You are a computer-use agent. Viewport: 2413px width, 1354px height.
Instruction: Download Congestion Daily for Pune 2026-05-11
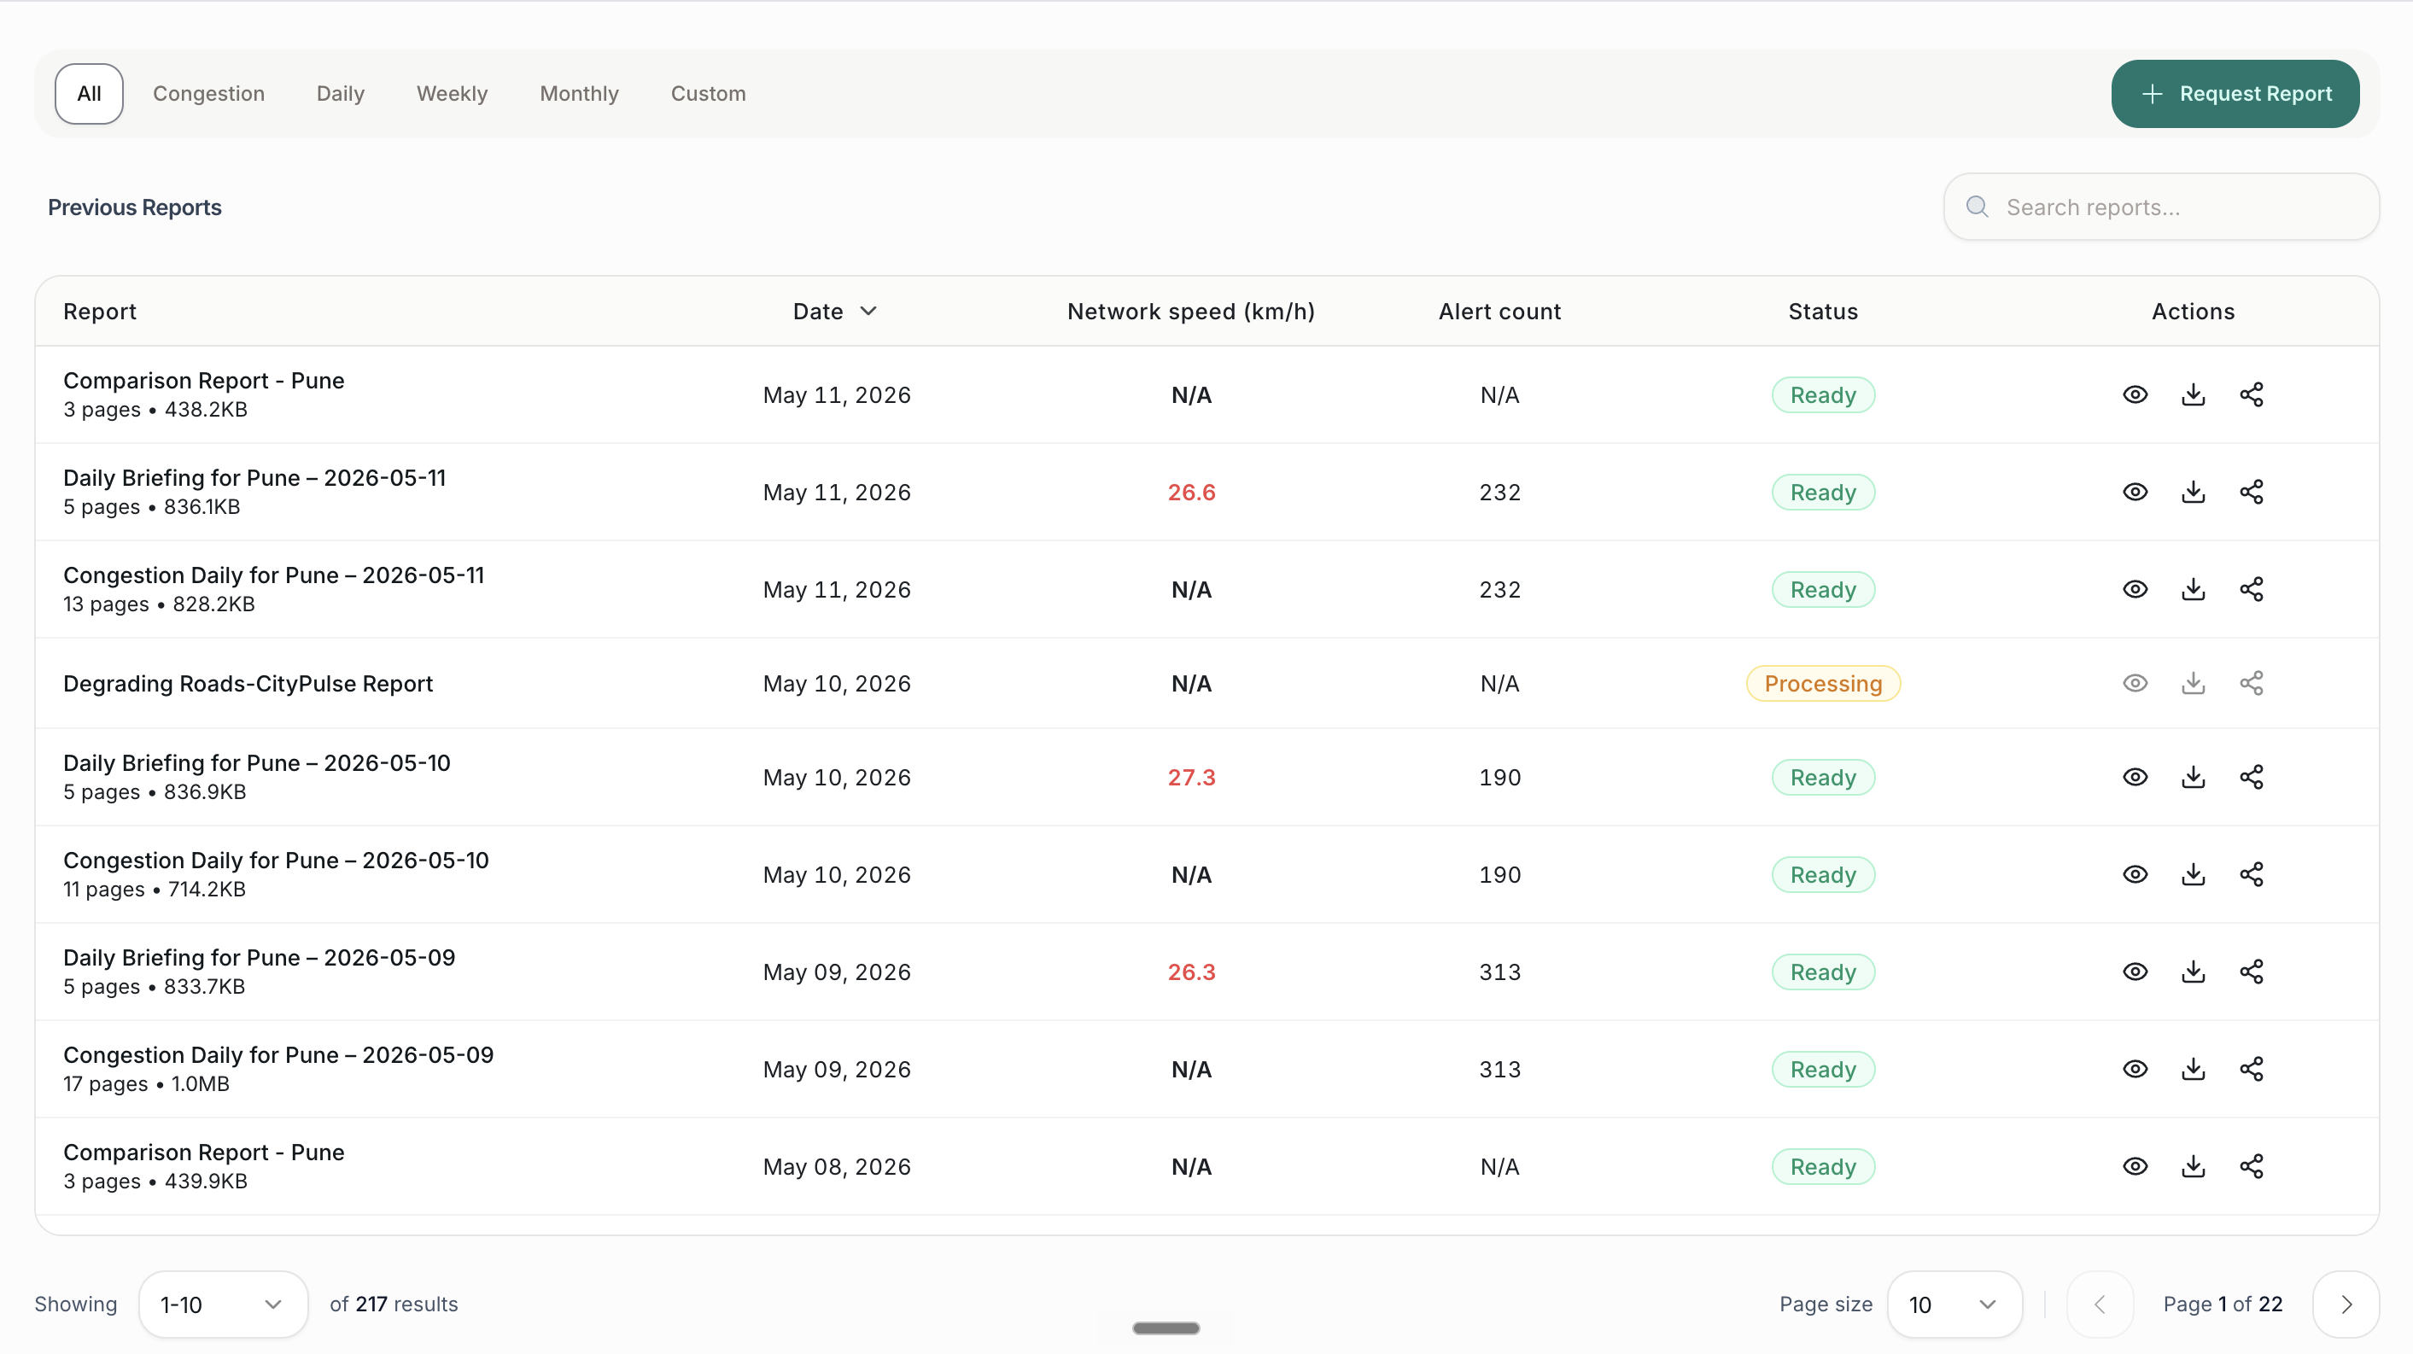coord(2193,589)
